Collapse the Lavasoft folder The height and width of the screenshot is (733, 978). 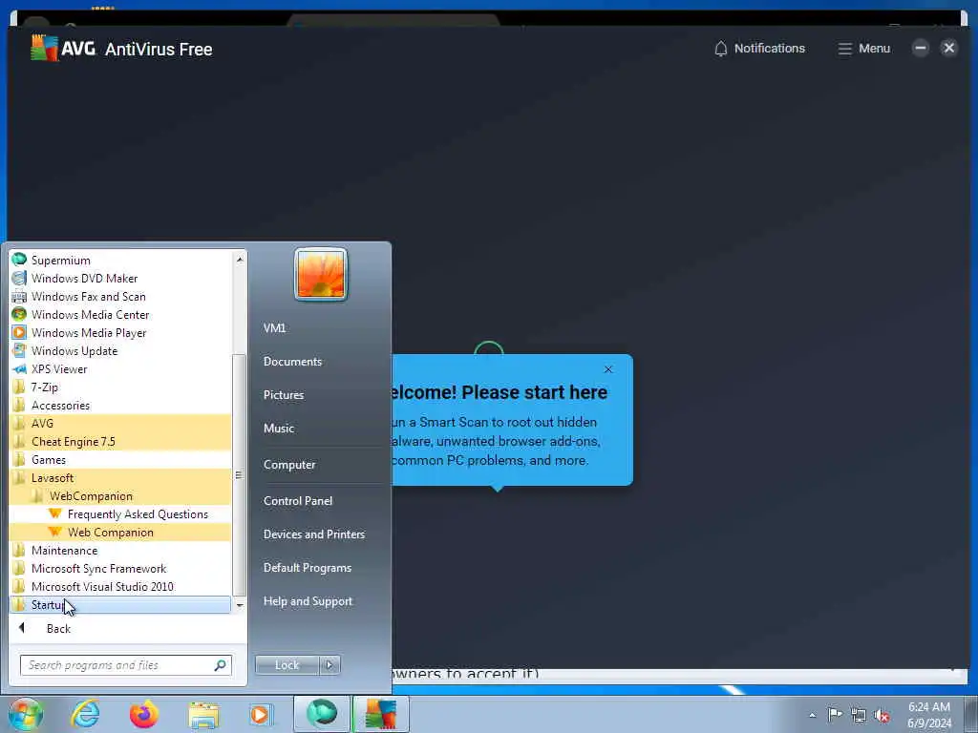pos(120,477)
